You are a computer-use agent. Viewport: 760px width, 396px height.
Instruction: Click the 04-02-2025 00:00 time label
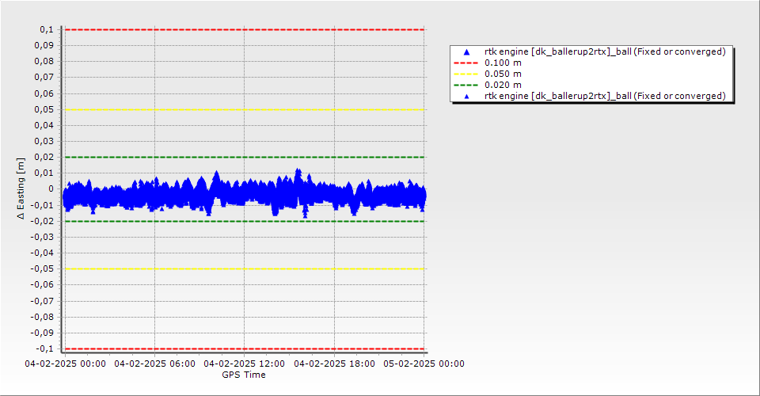point(66,364)
